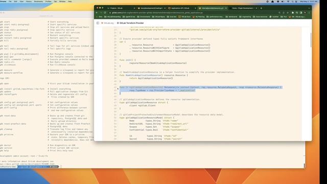Screen dimensions: 327x184
Task: Open the GitLab Docs bookmark folder
Action: [184, 17]
